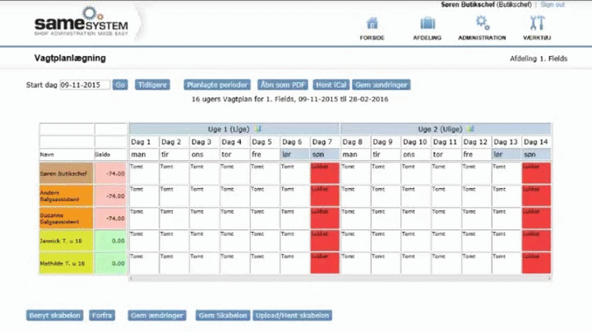Select the Dag 10 column header
This screenshot has height=332, width=592.
pos(415,142)
